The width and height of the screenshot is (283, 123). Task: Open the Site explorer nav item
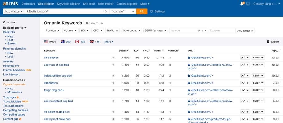(x=46, y=4)
